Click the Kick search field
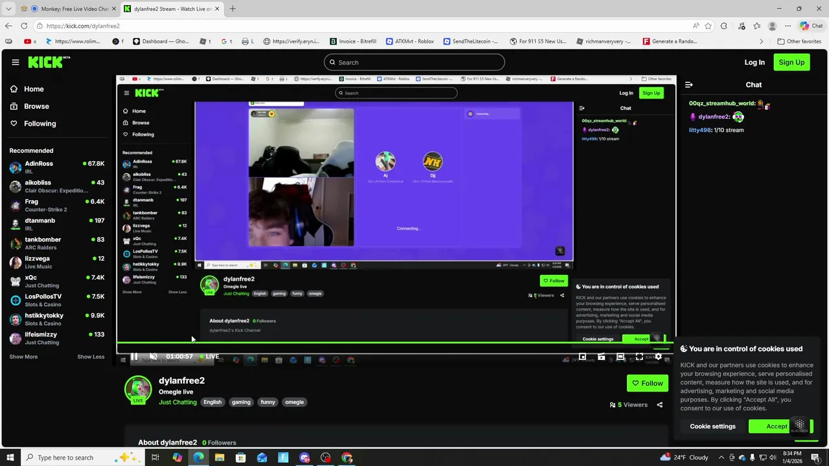Viewport: 829px width, 466px height. tap(414, 62)
